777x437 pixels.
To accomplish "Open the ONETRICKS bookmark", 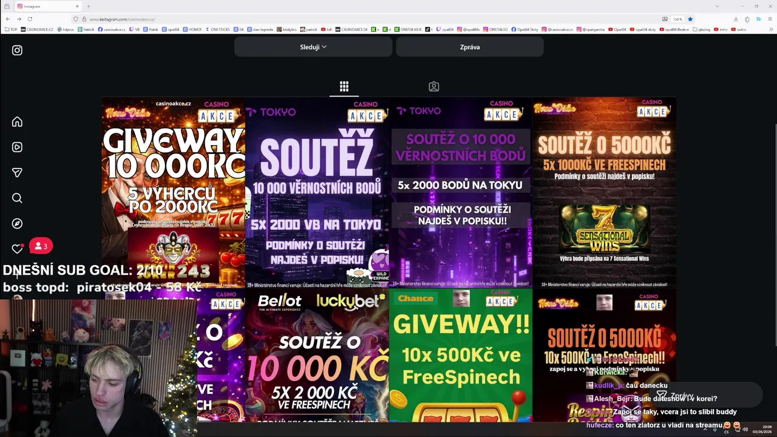I will [217, 29].
